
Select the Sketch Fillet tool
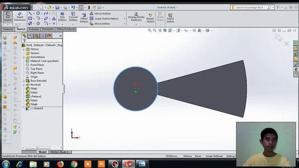tap(46, 24)
